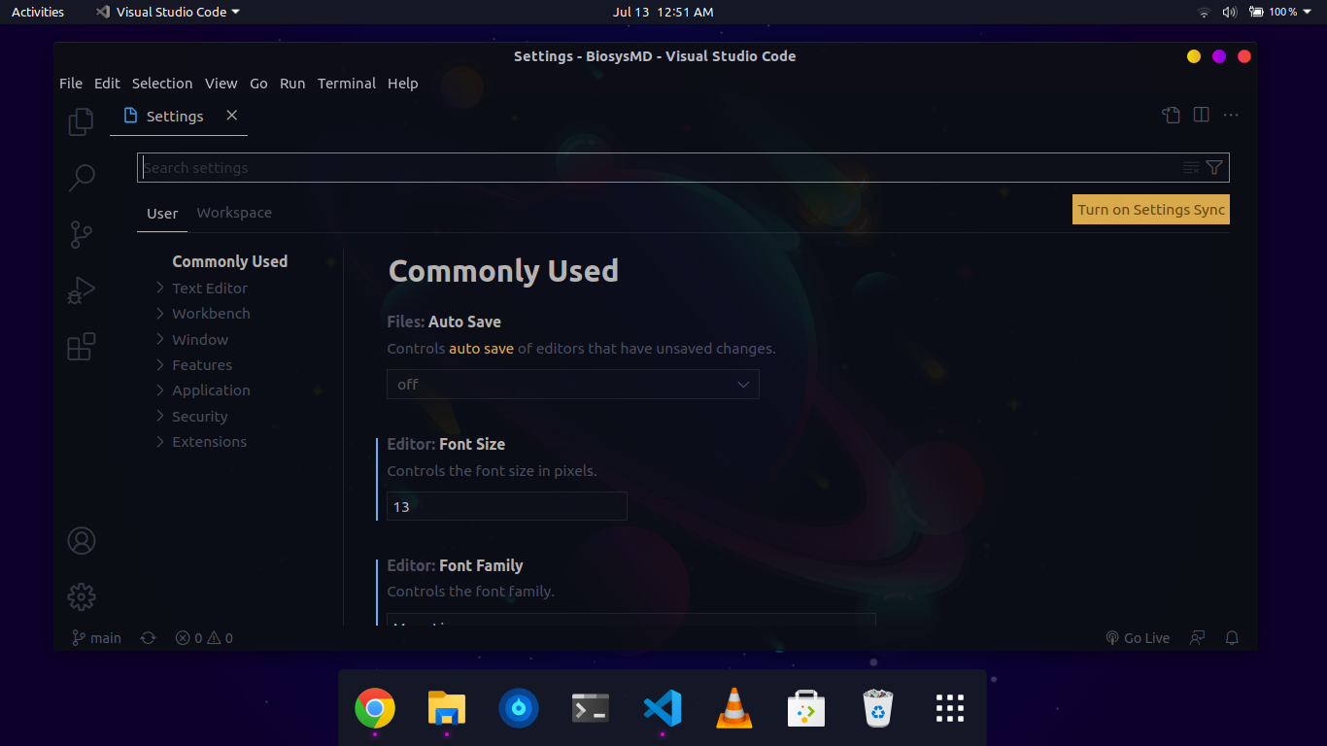Click the notifications bell icon
This screenshot has height=746, width=1327.
coord(1232,638)
